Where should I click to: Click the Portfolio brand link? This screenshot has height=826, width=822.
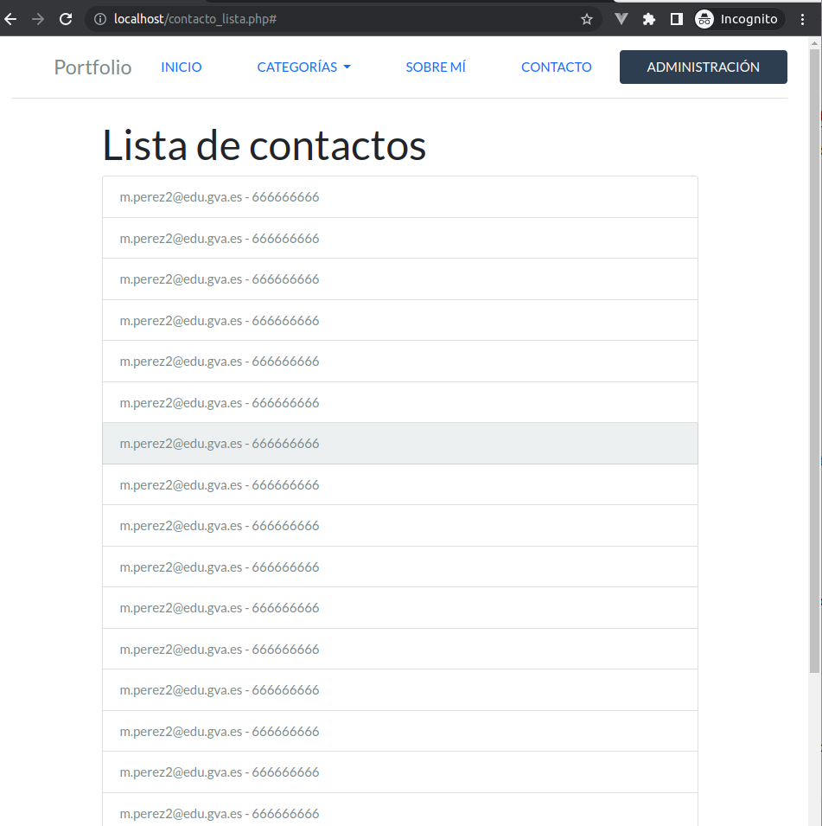[92, 67]
